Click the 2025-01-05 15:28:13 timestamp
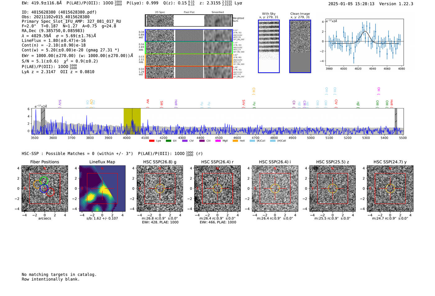 351,4
